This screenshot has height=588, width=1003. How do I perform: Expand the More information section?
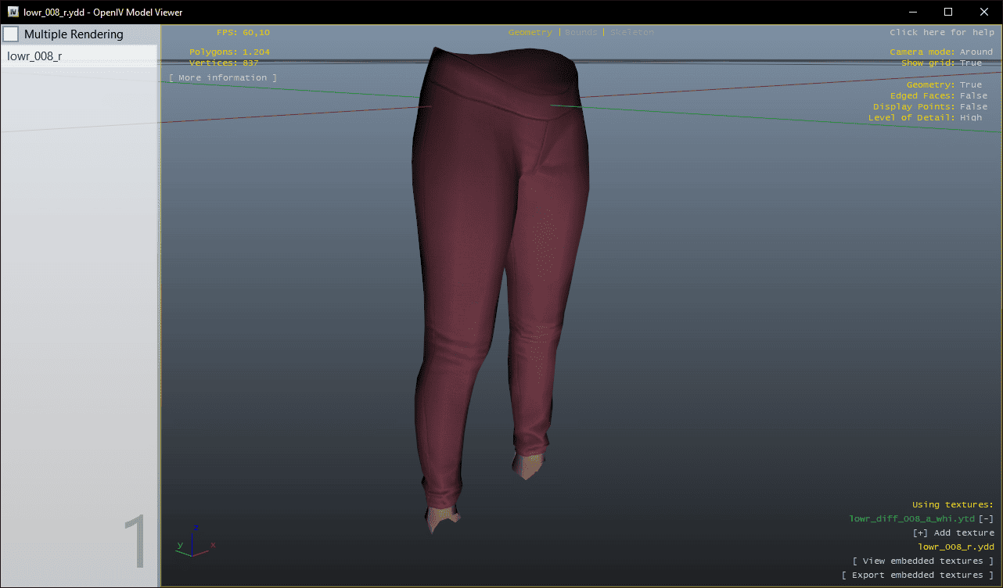223,77
